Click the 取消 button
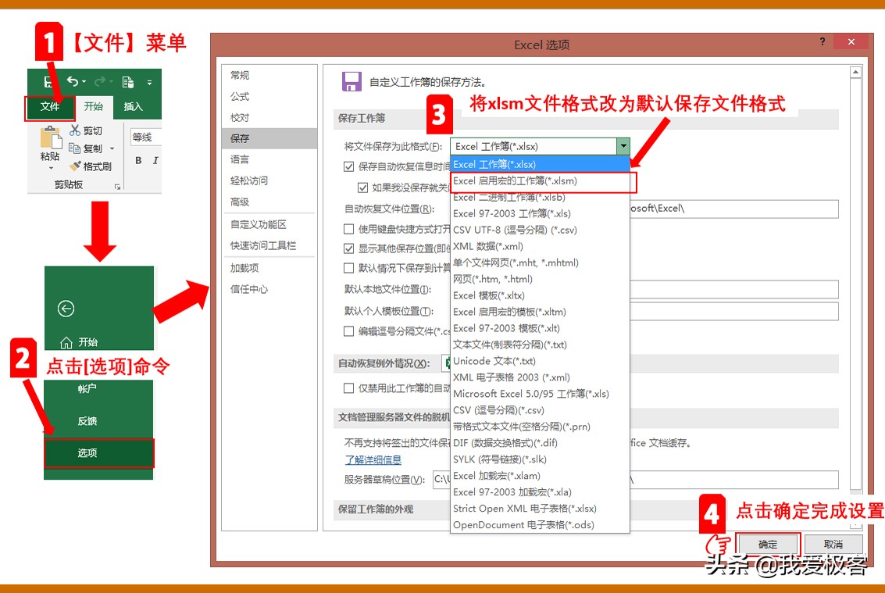 click(833, 545)
